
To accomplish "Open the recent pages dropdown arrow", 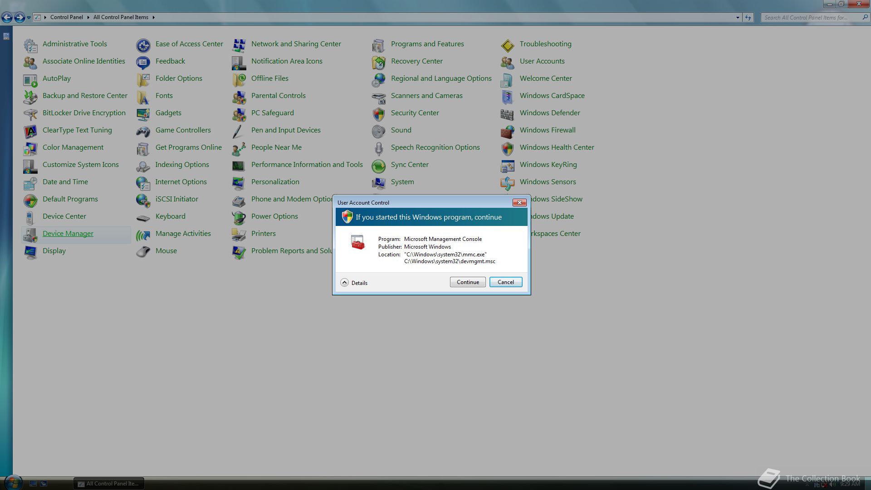I will 29,18.
